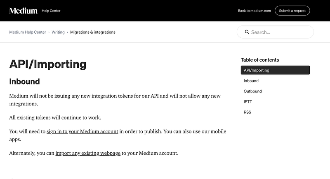Click the Medium logo
This screenshot has width=330, height=179.
(24, 11)
